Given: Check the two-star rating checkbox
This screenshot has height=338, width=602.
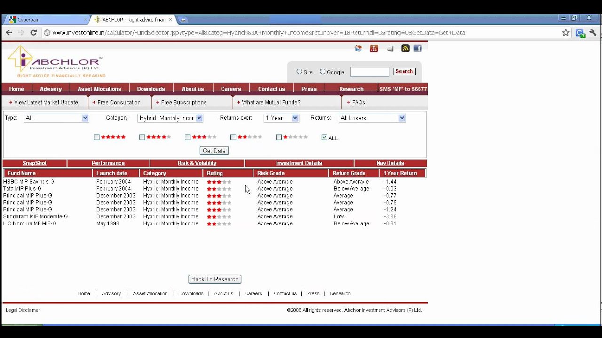Looking at the screenshot, I should [x=233, y=138].
